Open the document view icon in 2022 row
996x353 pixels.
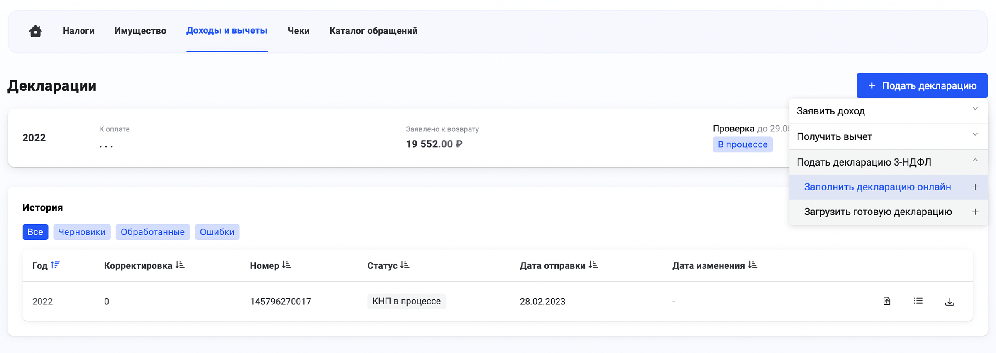click(887, 301)
